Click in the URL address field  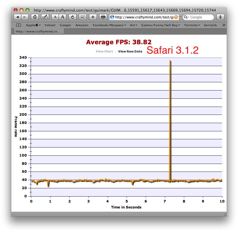pyautogui.click(x=144, y=17)
